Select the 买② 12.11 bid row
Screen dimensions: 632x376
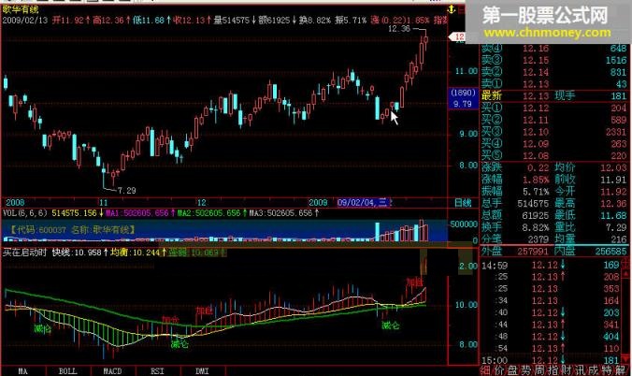(554, 121)
